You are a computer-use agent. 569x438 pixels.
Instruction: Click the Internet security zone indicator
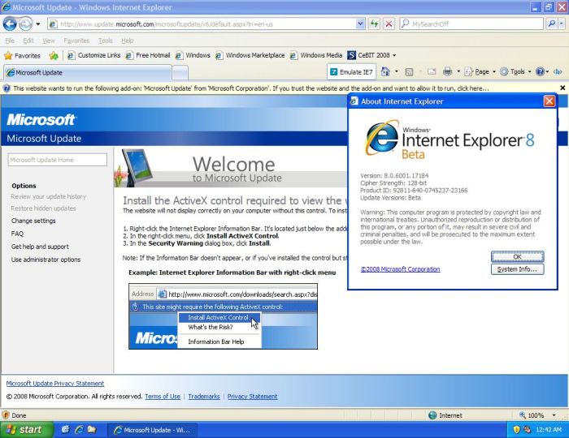445,415
